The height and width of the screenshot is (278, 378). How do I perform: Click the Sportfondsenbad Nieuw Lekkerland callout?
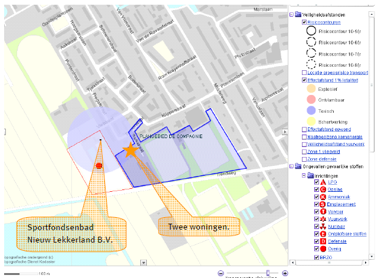point(71,234)
